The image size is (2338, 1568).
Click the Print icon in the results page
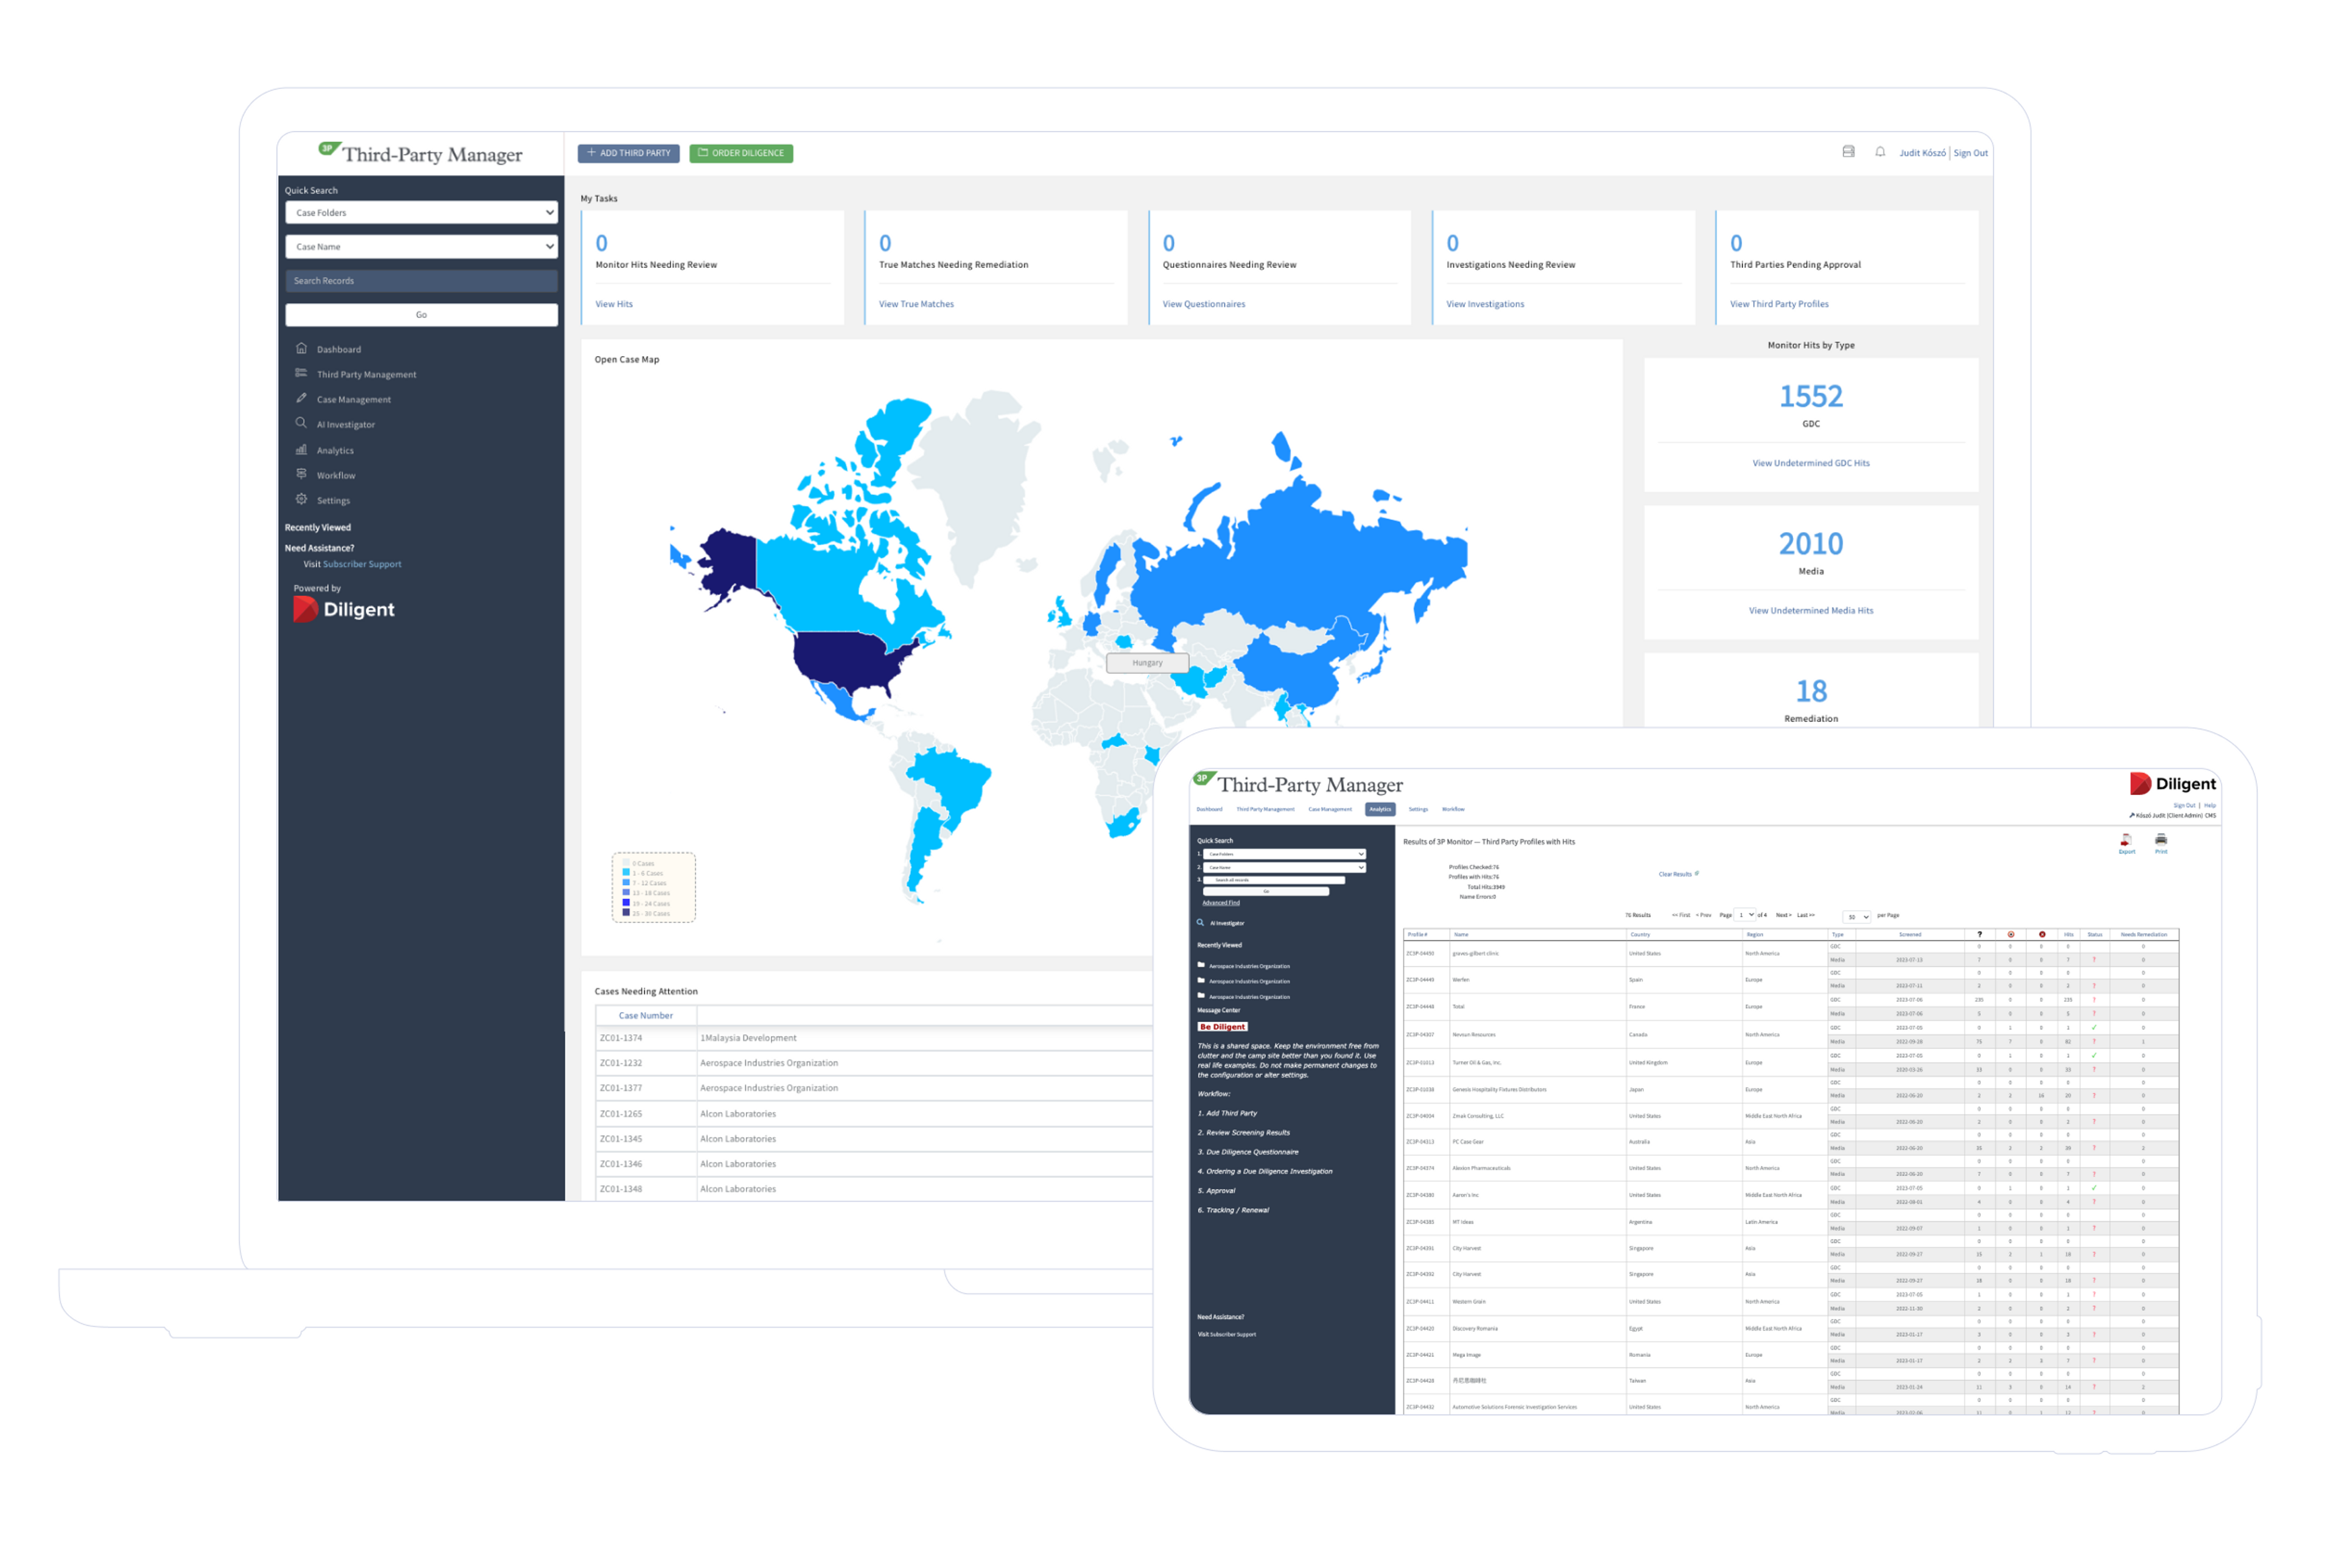click(2161, 841)
